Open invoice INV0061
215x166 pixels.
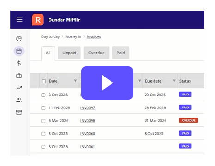coord(87,147)
